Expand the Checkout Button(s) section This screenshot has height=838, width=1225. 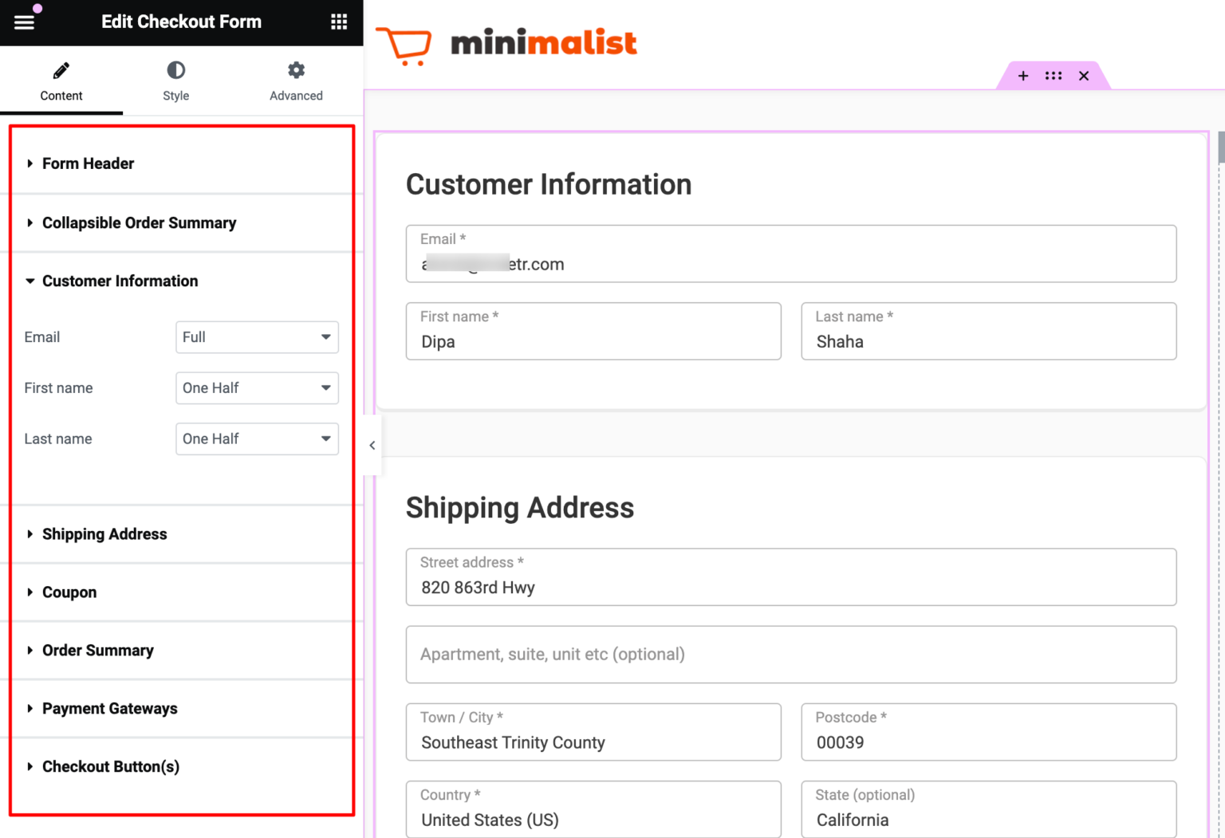(110, 766)
